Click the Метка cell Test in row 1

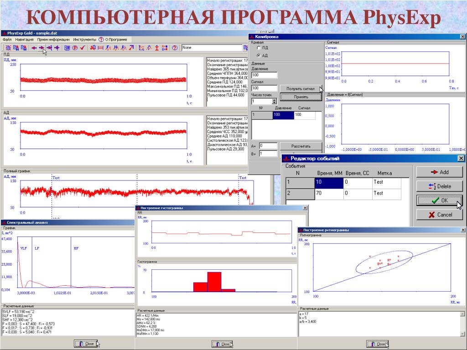[386, 182]
